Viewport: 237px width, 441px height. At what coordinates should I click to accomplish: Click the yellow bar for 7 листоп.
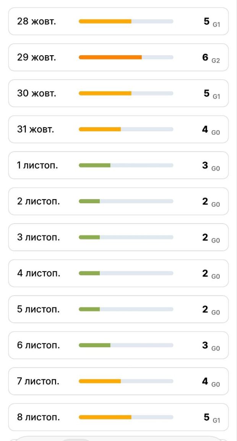(x=100, y=381)
